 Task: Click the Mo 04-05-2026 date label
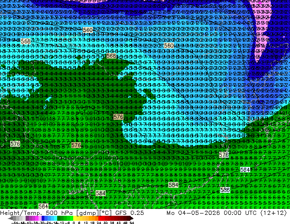pos(193,213)
